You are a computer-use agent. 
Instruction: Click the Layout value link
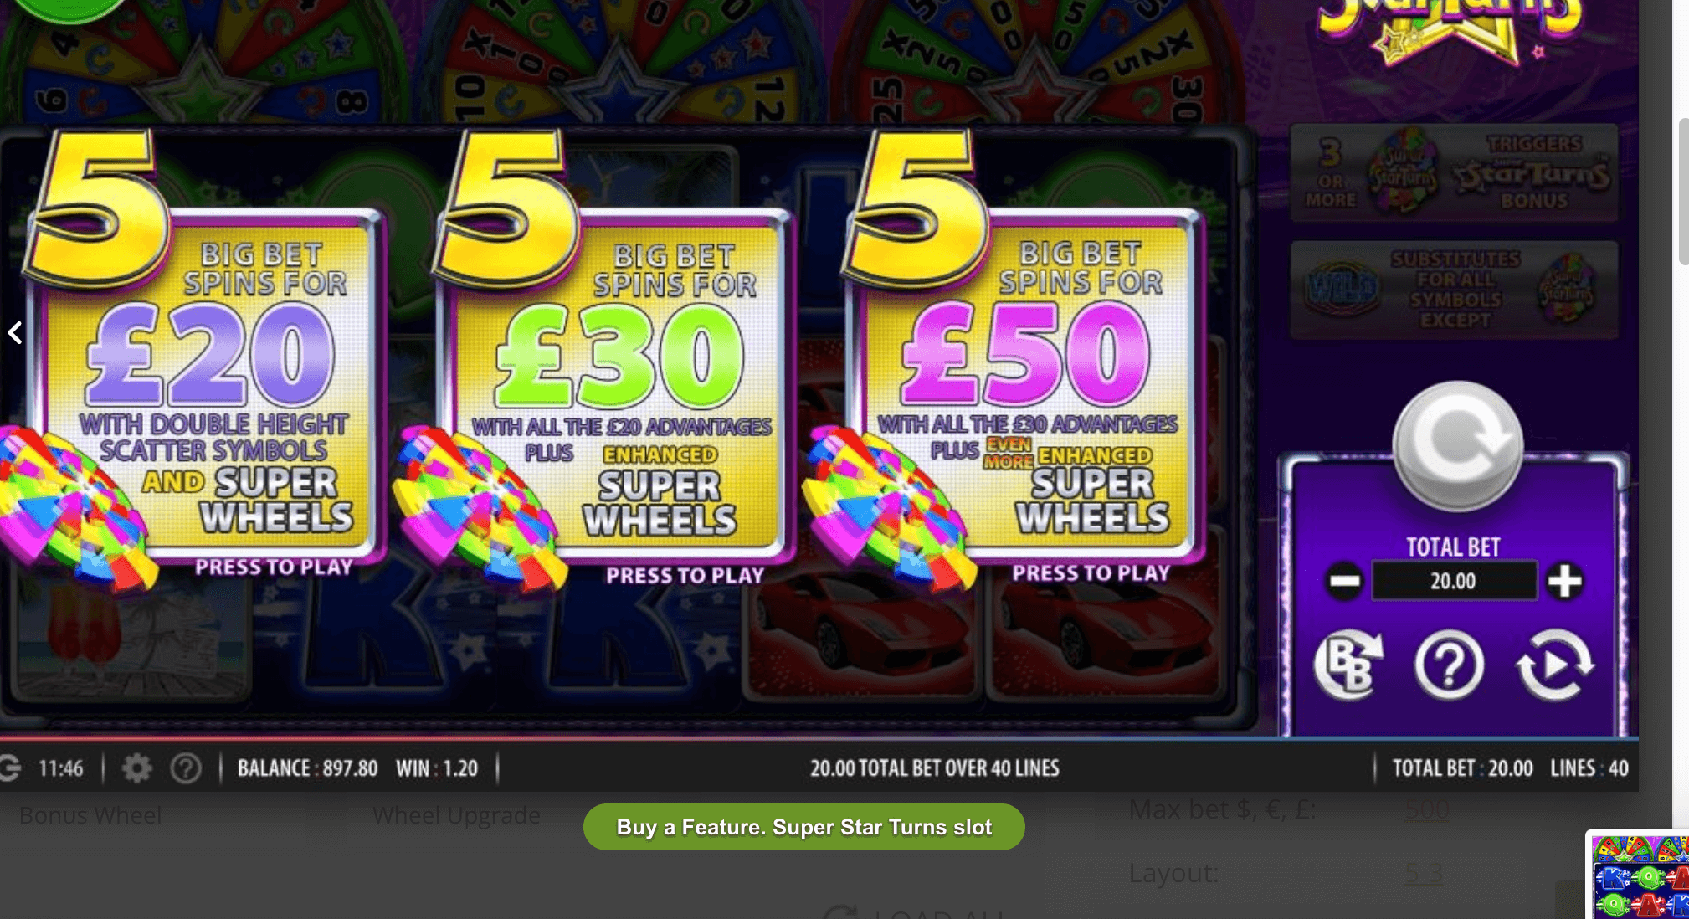click(1424, 873)
